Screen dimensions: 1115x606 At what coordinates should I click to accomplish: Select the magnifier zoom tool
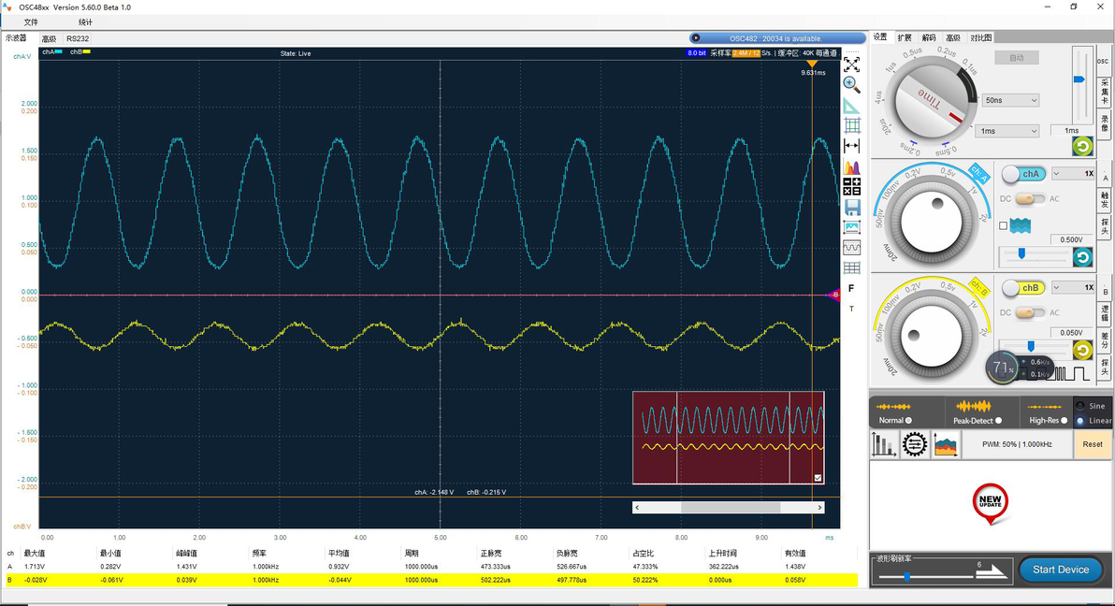(x=851, y=85)
